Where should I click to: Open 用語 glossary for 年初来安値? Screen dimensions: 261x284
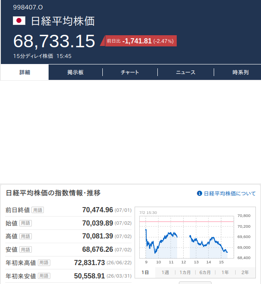44,276
